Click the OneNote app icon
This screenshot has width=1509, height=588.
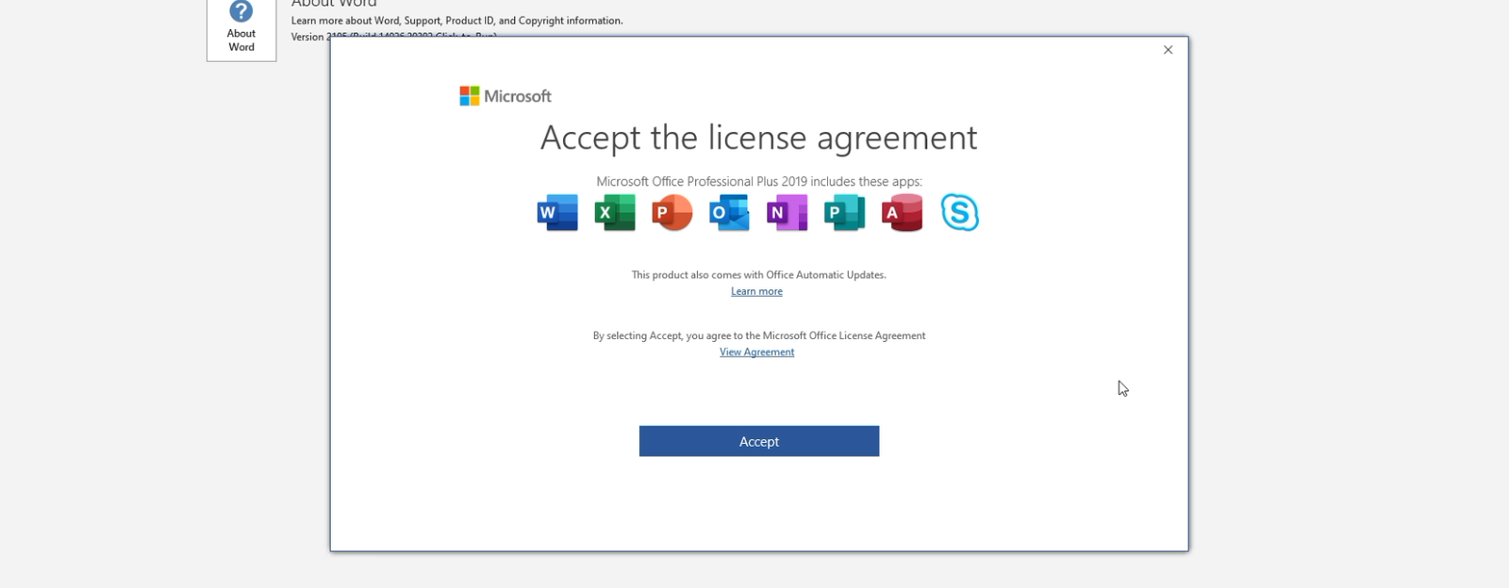pos(788,213)
